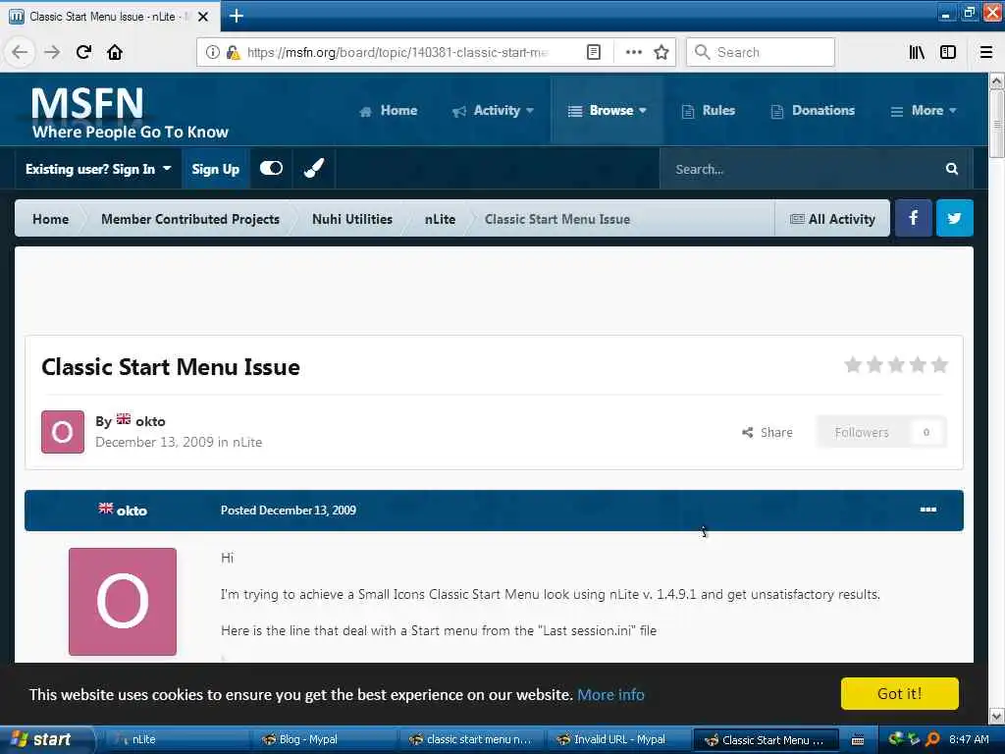Click orange magnifier tray icon
Image resolution: width=1005 pixels, height=754 pixels.
point(932,740)
